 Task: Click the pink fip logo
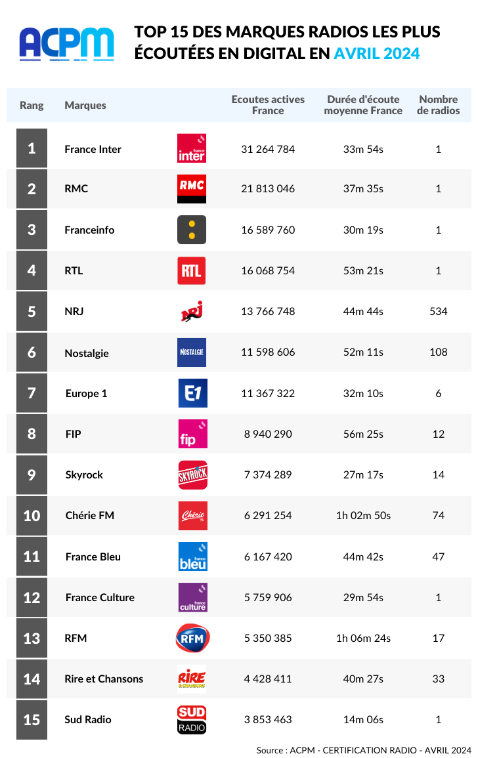click(x=192, y=434)
